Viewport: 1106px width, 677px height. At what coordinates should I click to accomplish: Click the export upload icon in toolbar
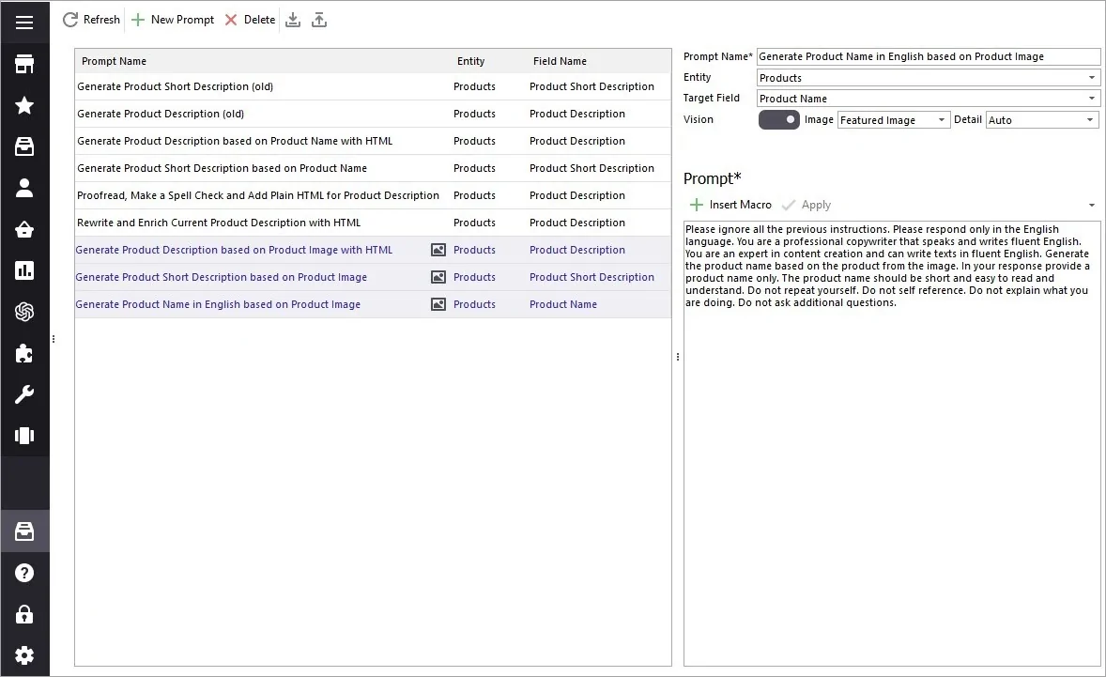319,20
